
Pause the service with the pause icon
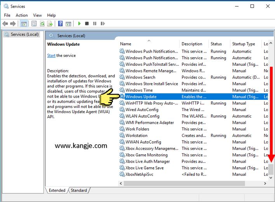point(95,24)
